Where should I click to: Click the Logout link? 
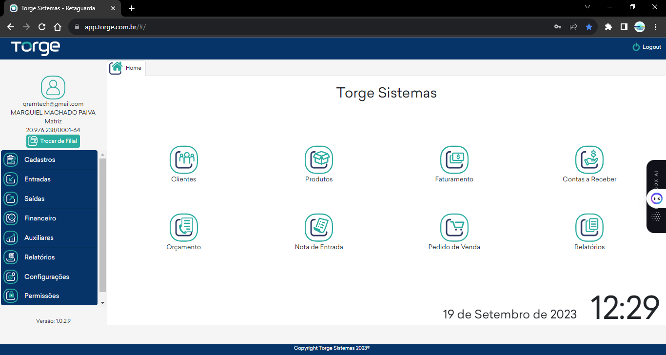point(646,47)
